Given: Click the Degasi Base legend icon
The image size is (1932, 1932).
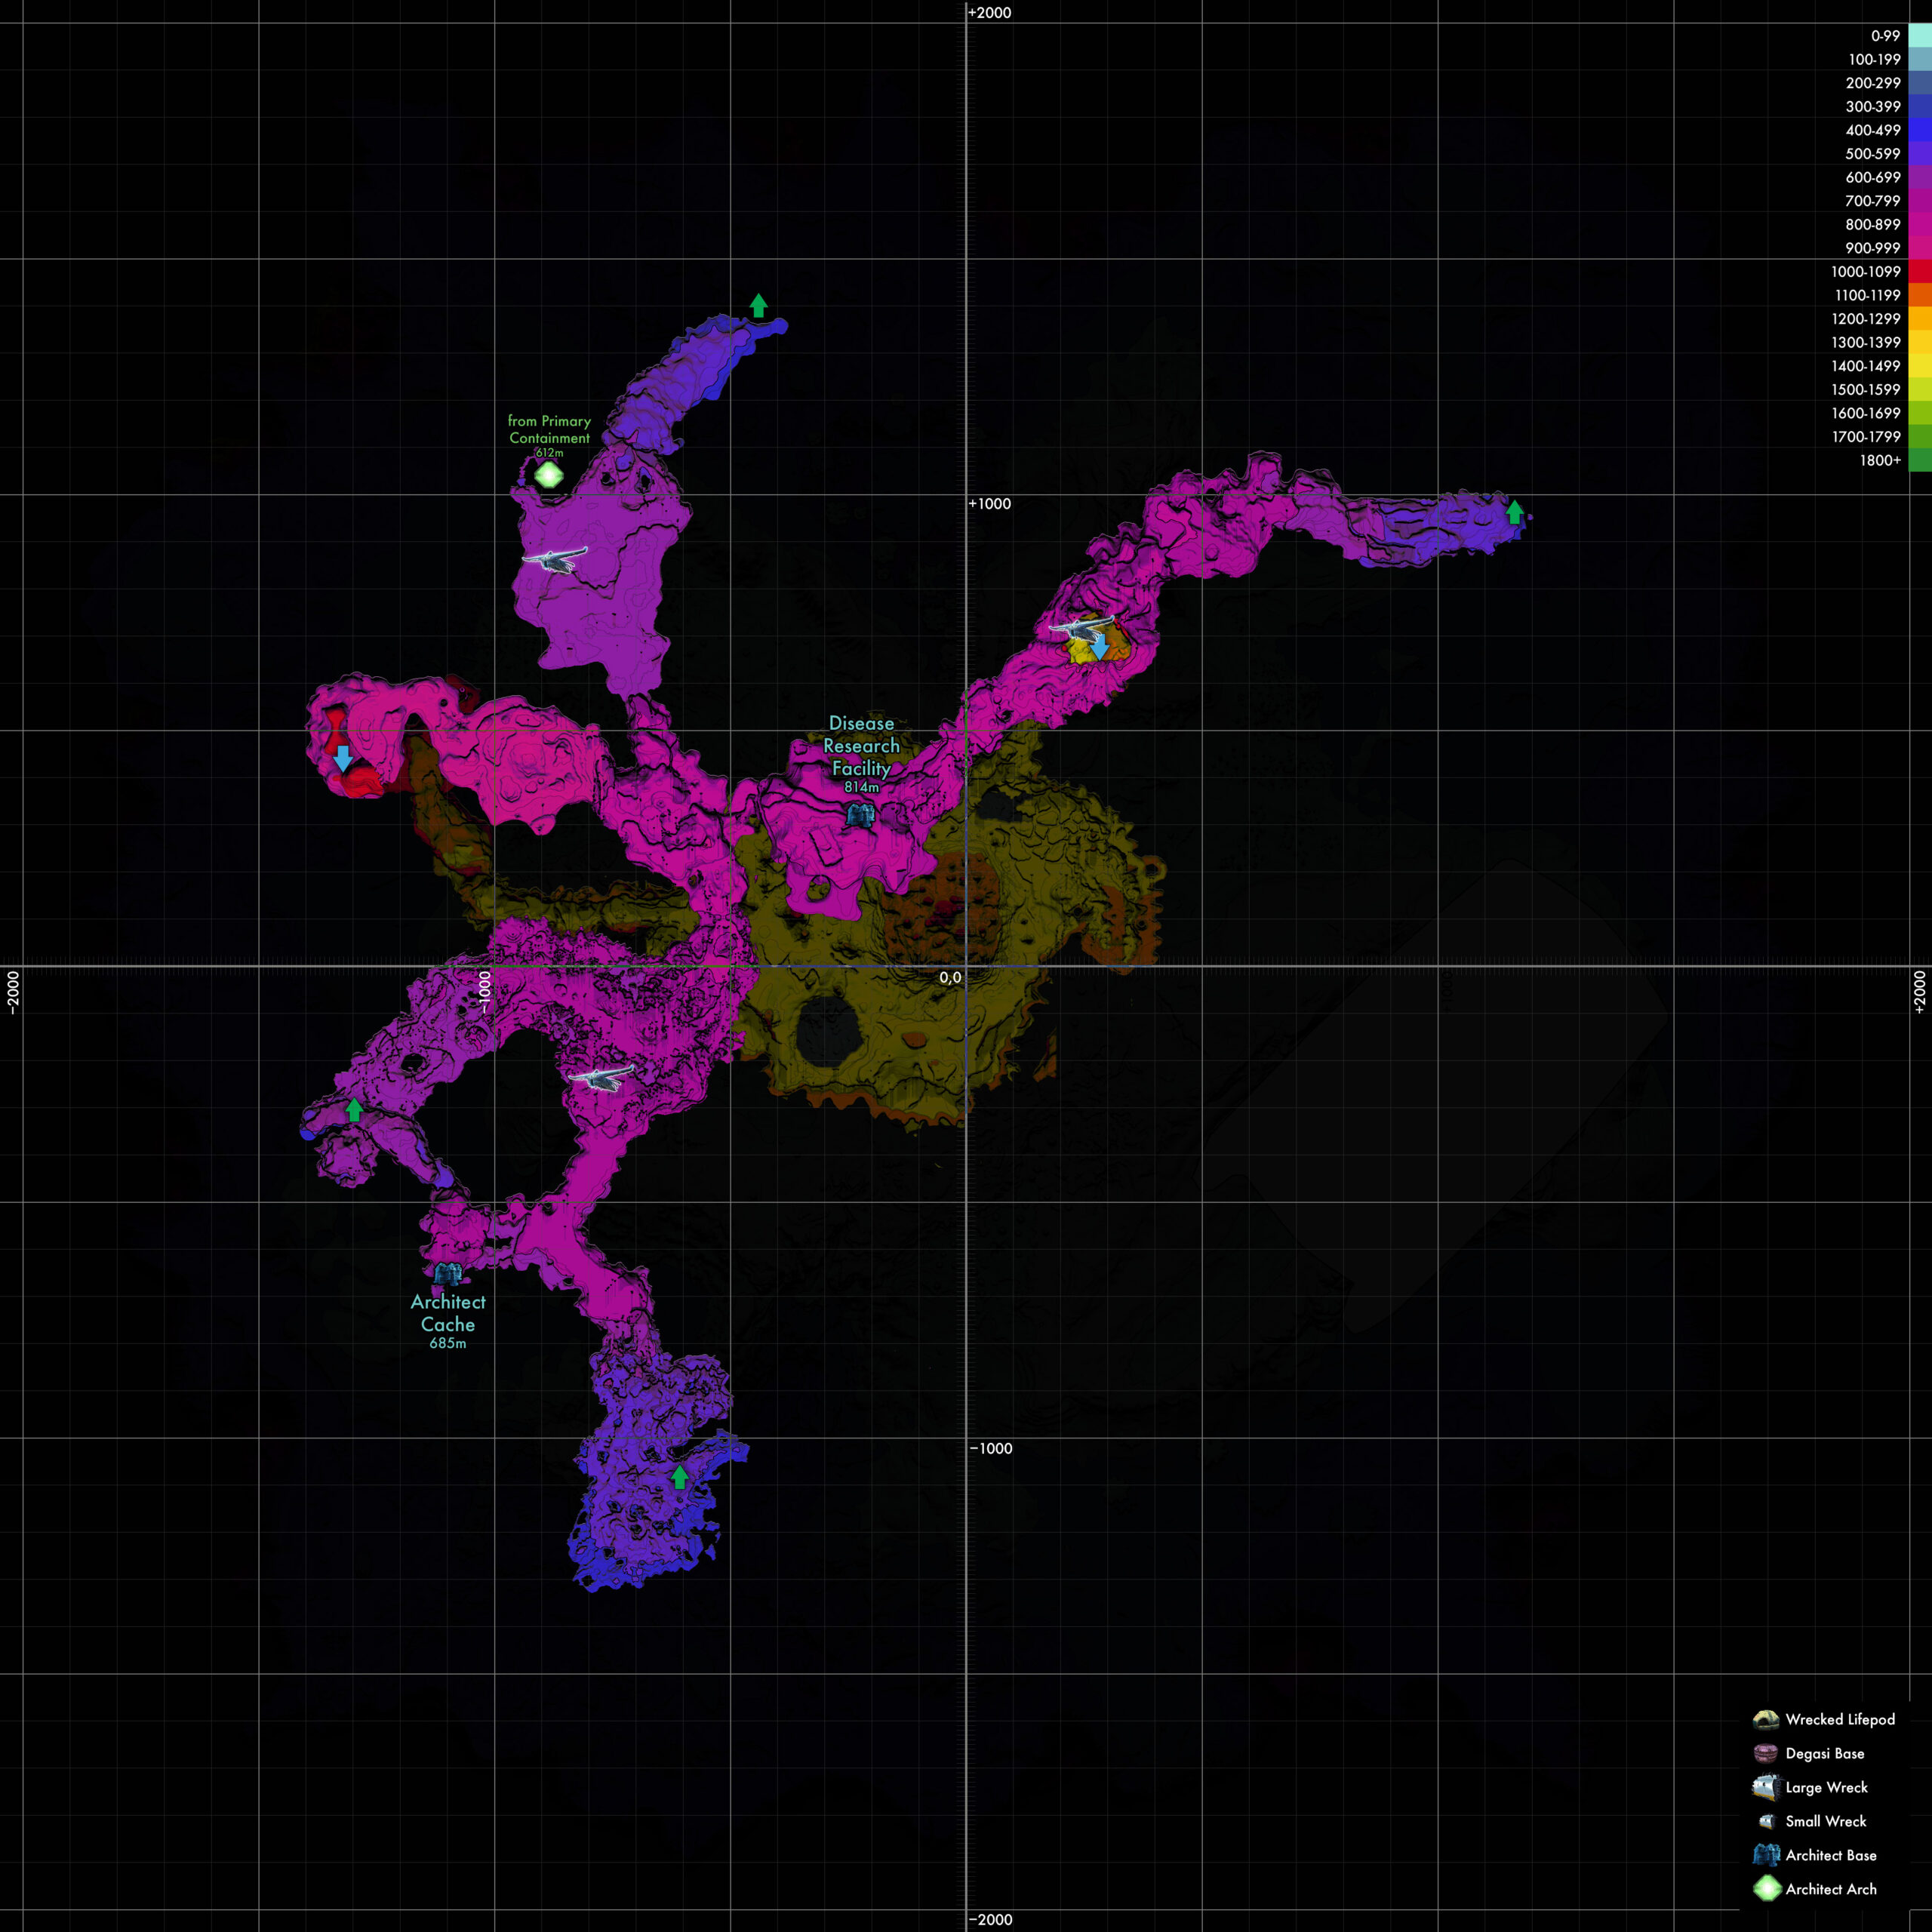Looking at the screenshot, I should click(1766, 1753).
